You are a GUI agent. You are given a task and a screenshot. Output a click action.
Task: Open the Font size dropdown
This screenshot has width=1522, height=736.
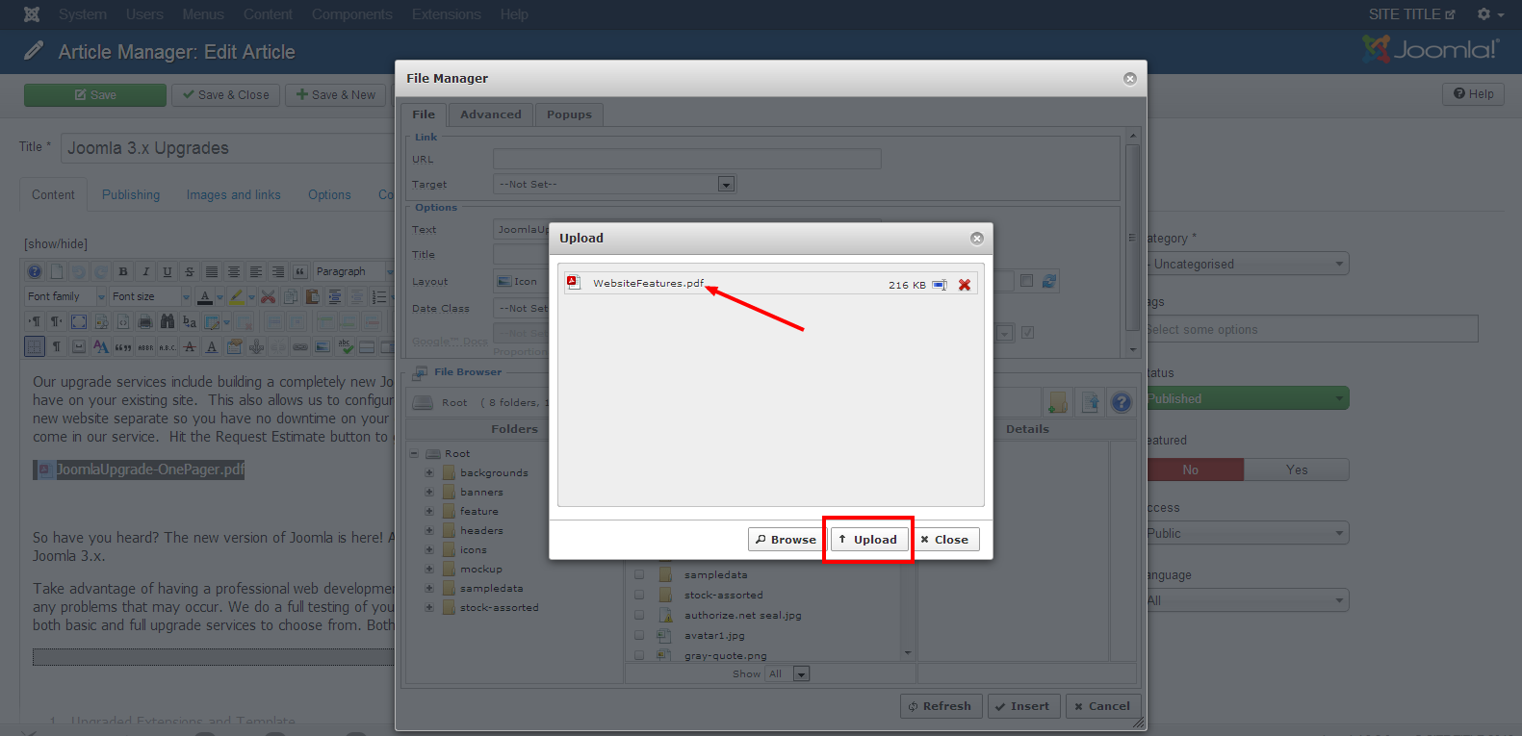(x=150, y=296)
